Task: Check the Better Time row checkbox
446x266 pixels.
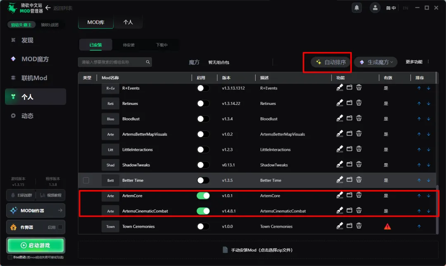Action: [x=86, y=180]
